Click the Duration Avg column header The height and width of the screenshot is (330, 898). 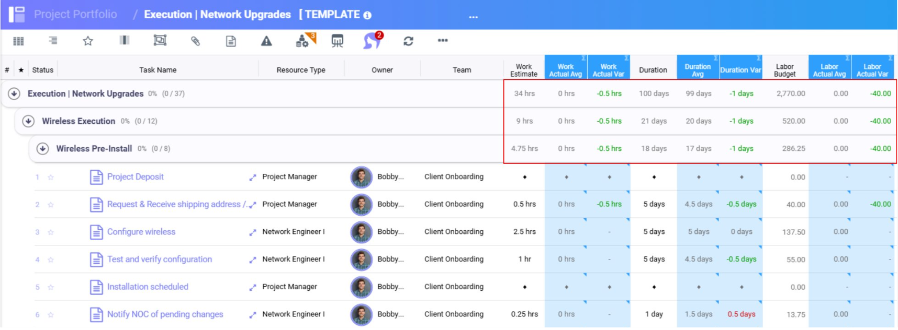[x=697, y=70]
